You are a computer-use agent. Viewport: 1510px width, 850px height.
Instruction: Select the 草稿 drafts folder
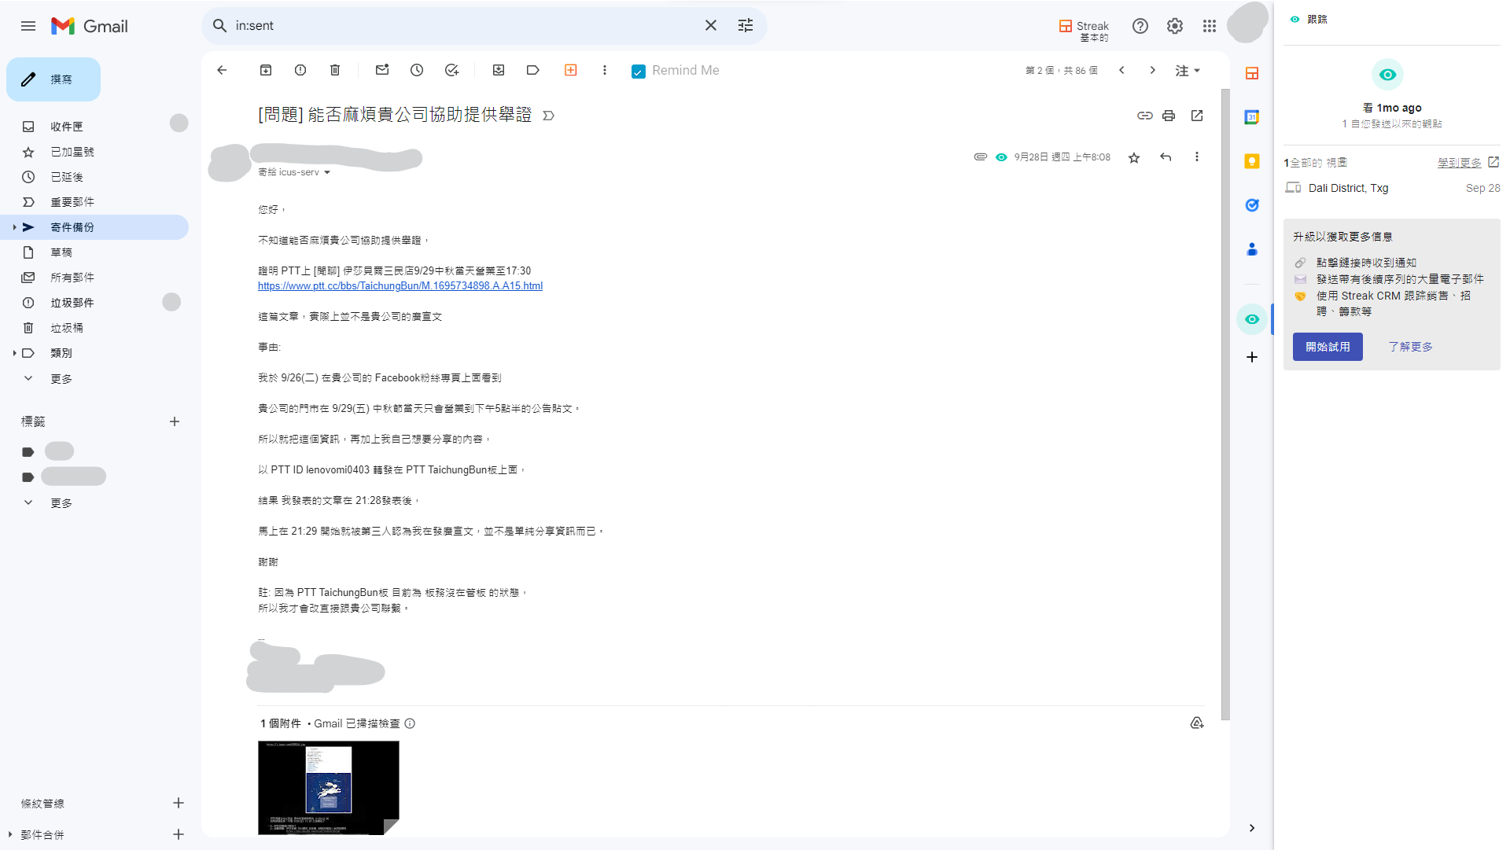(61, 252)
